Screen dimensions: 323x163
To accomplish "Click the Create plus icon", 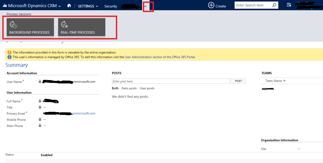I will click(211, 5).
